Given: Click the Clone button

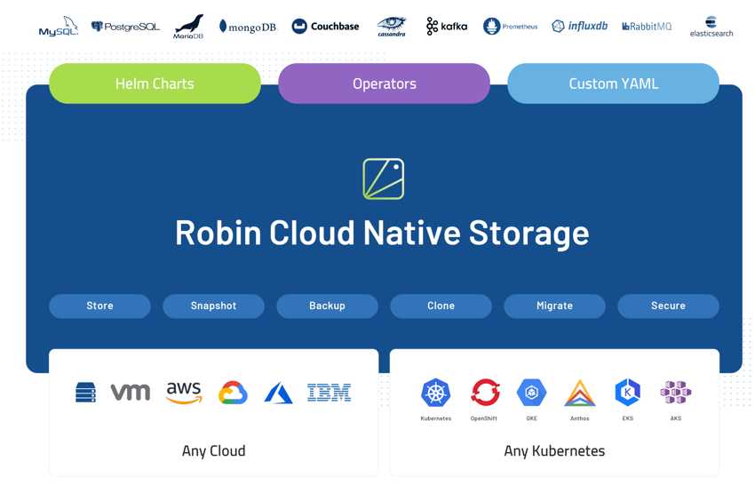Looking at the screenshot, I should point(441,306).
